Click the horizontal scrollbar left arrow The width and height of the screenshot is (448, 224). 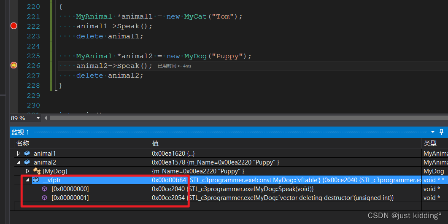[x=46, y=118]
